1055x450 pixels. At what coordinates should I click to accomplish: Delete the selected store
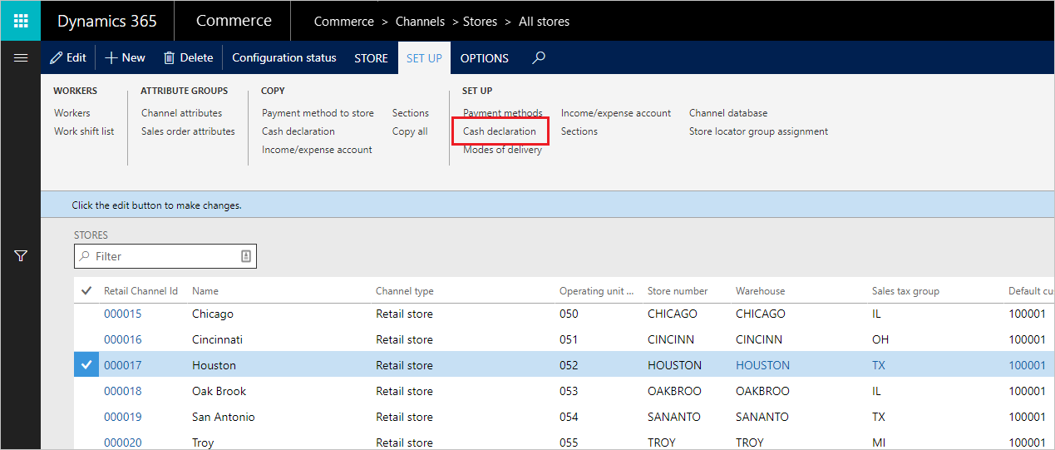tap(189, 57)
